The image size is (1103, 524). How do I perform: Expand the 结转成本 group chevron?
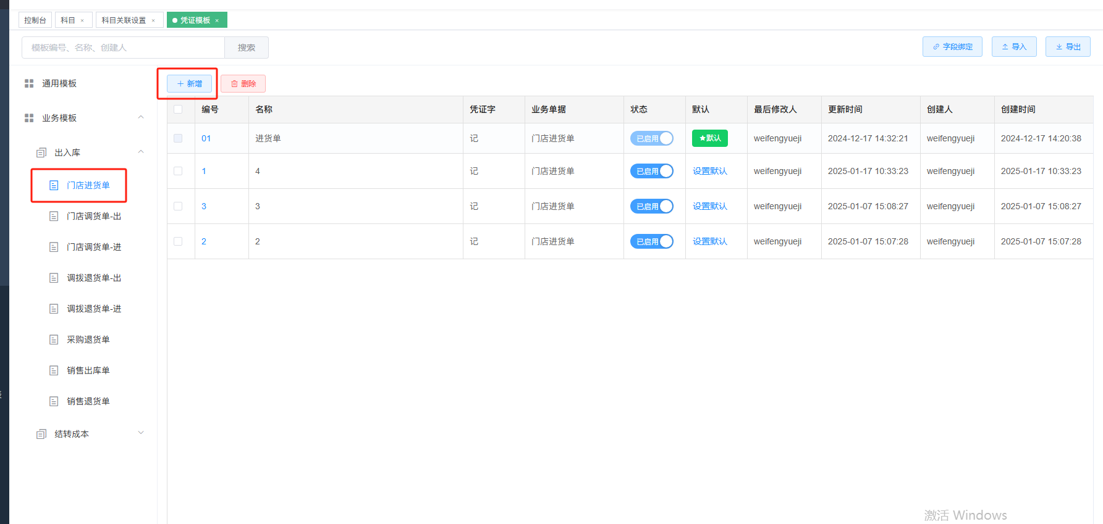(x=141, y=433)
